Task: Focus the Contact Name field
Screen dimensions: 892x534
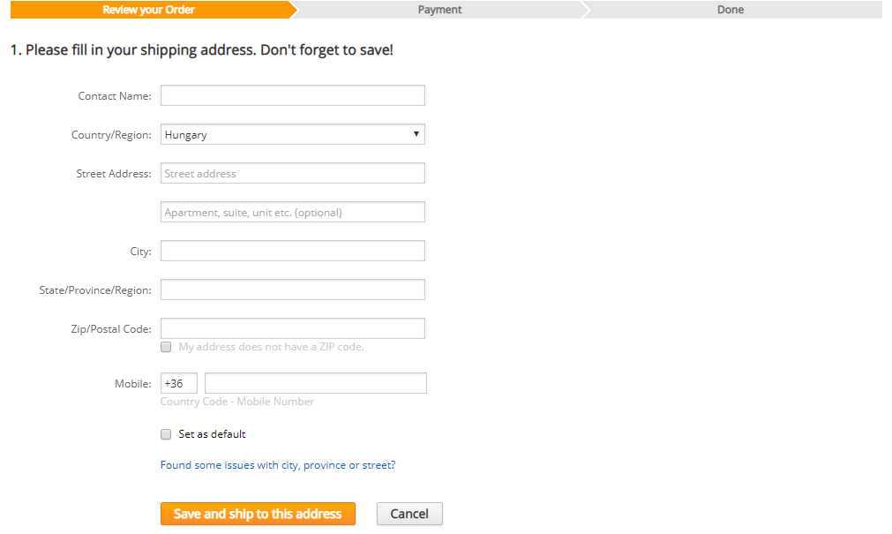Action: point(292,95)
